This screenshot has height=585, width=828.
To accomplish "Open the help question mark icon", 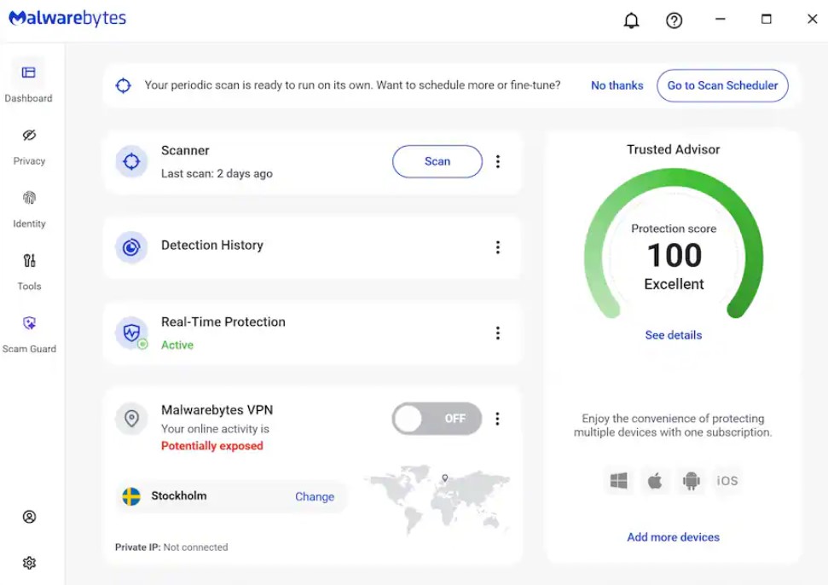I will pyautogui.click(x=674, y=20).
